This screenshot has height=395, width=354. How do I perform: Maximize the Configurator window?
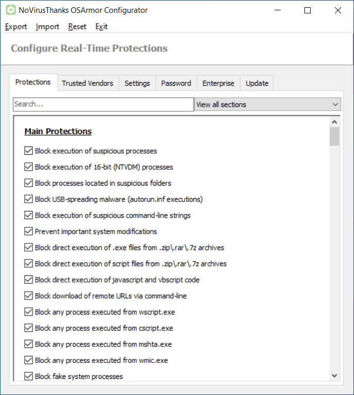point(308,10)
